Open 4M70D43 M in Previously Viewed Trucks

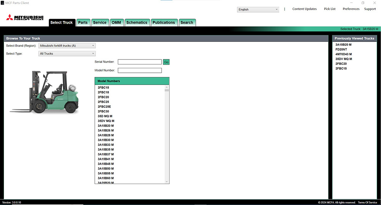tap(344, 54)
